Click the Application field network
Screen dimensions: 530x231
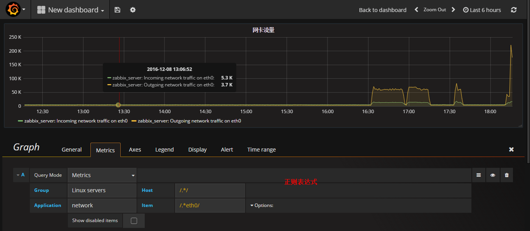[102, 205]
